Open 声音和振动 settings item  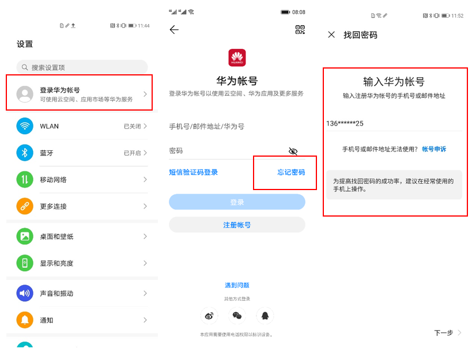pyautogui.click(x=82, y=293)
